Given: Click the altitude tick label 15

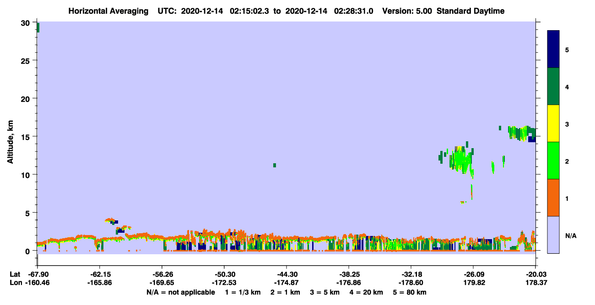Looking at the screenshot, I should (x=26, y=137).
